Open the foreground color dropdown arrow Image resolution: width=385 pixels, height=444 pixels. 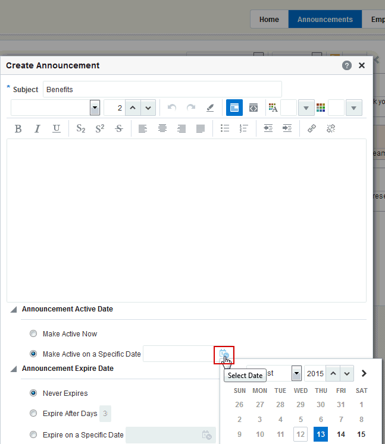[x=306, y=108]
